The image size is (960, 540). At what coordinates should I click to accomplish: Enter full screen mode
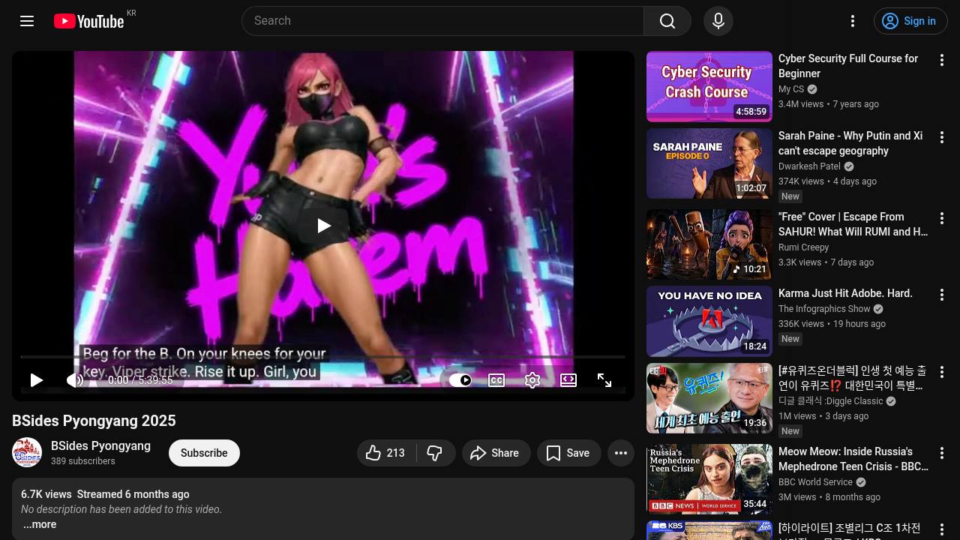click(x=604, y=380)
